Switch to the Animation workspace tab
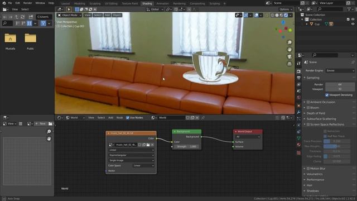 click(x=162, y=4)
